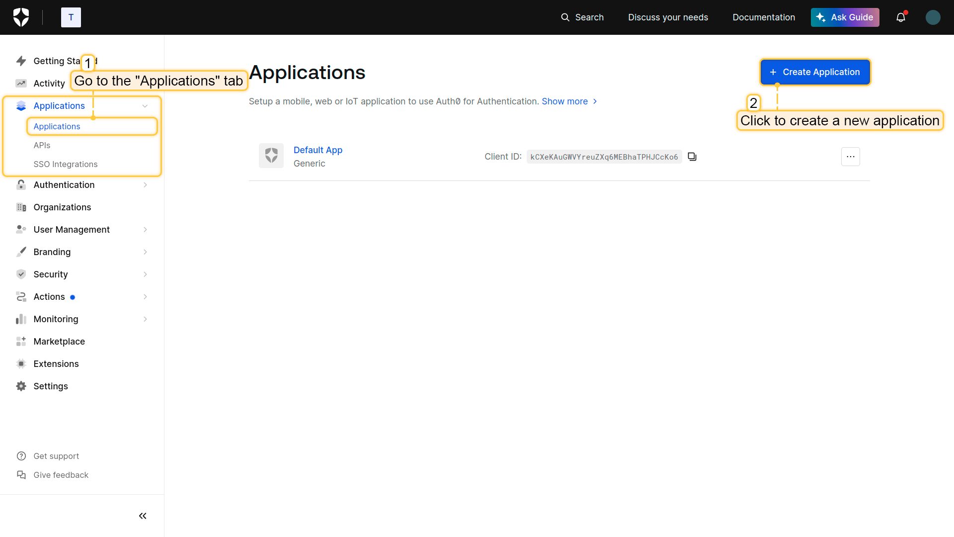
Task: Open the Default App link
Action: point(318,150)
